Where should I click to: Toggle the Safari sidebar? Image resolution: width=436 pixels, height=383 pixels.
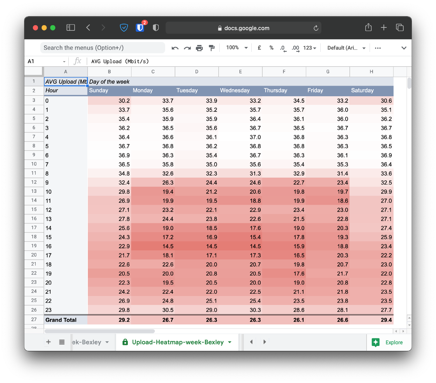click(71, 27)
